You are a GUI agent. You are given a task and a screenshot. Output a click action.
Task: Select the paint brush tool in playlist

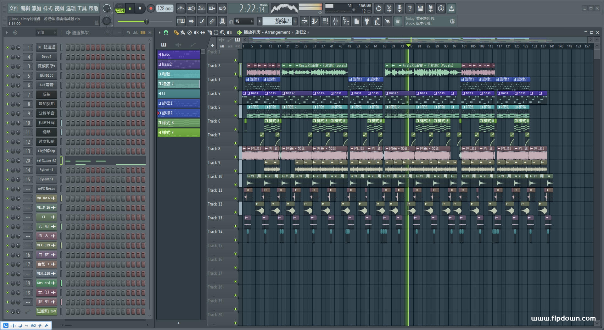[x=183, y=32]
